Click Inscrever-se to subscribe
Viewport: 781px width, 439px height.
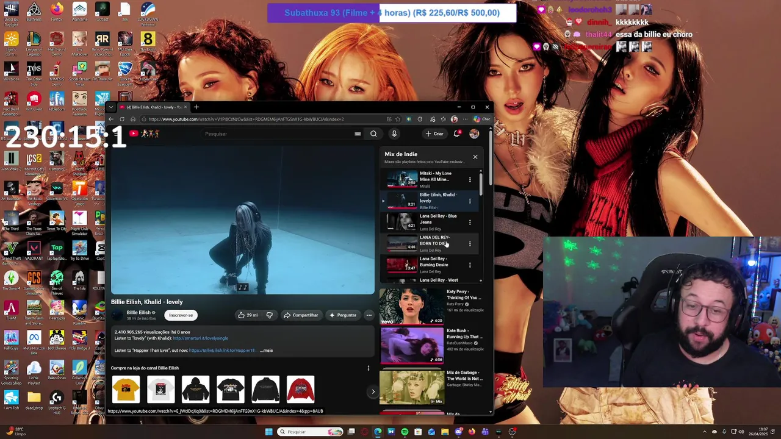click(181, 315)
